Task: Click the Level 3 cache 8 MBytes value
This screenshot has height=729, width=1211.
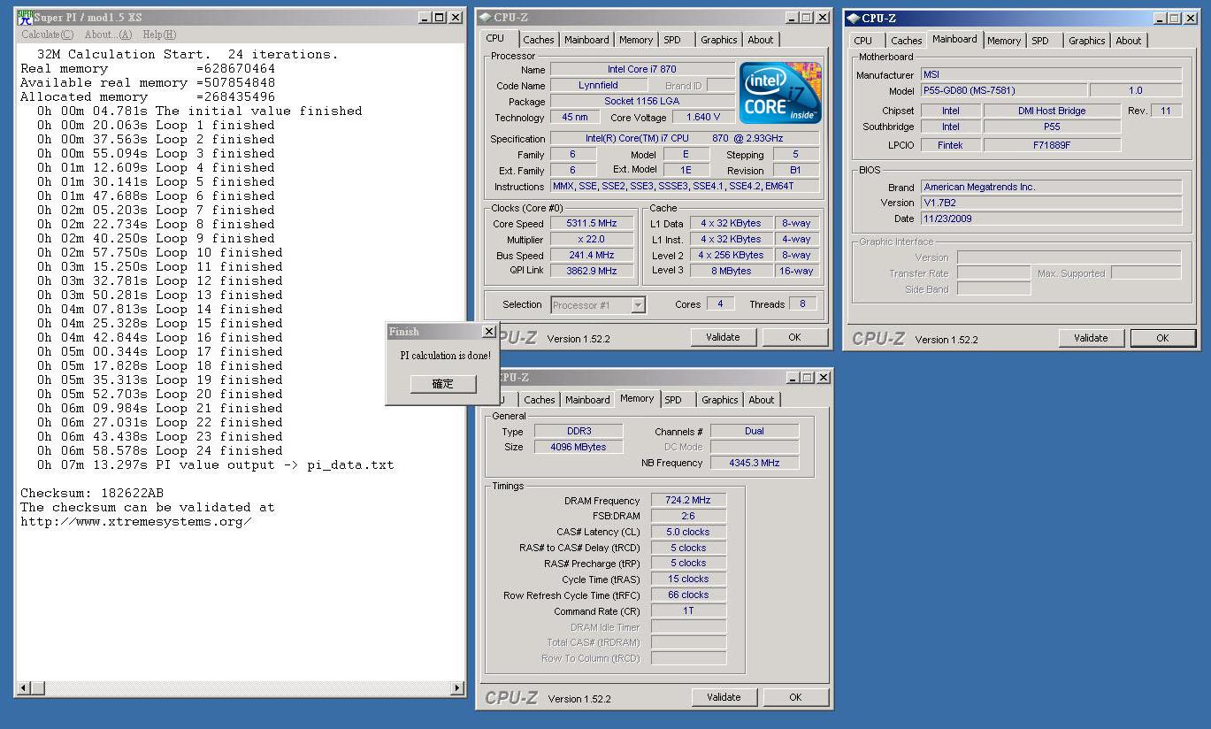Action: click(731, 271)
